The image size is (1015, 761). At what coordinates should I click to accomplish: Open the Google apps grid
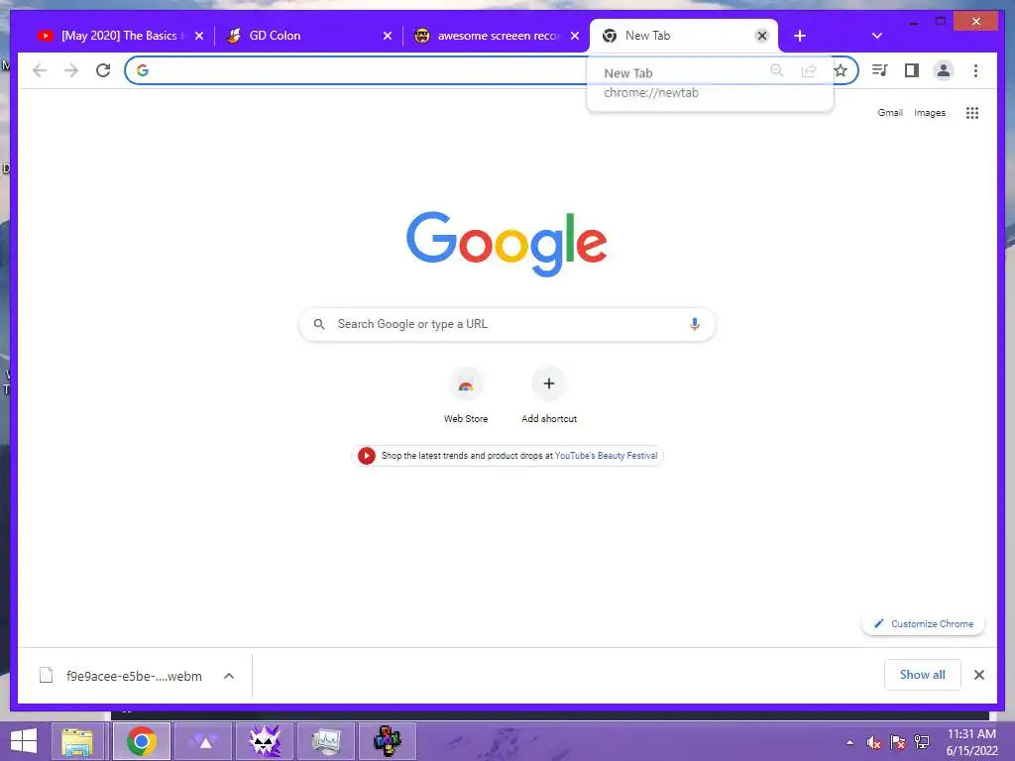point(972,113)
